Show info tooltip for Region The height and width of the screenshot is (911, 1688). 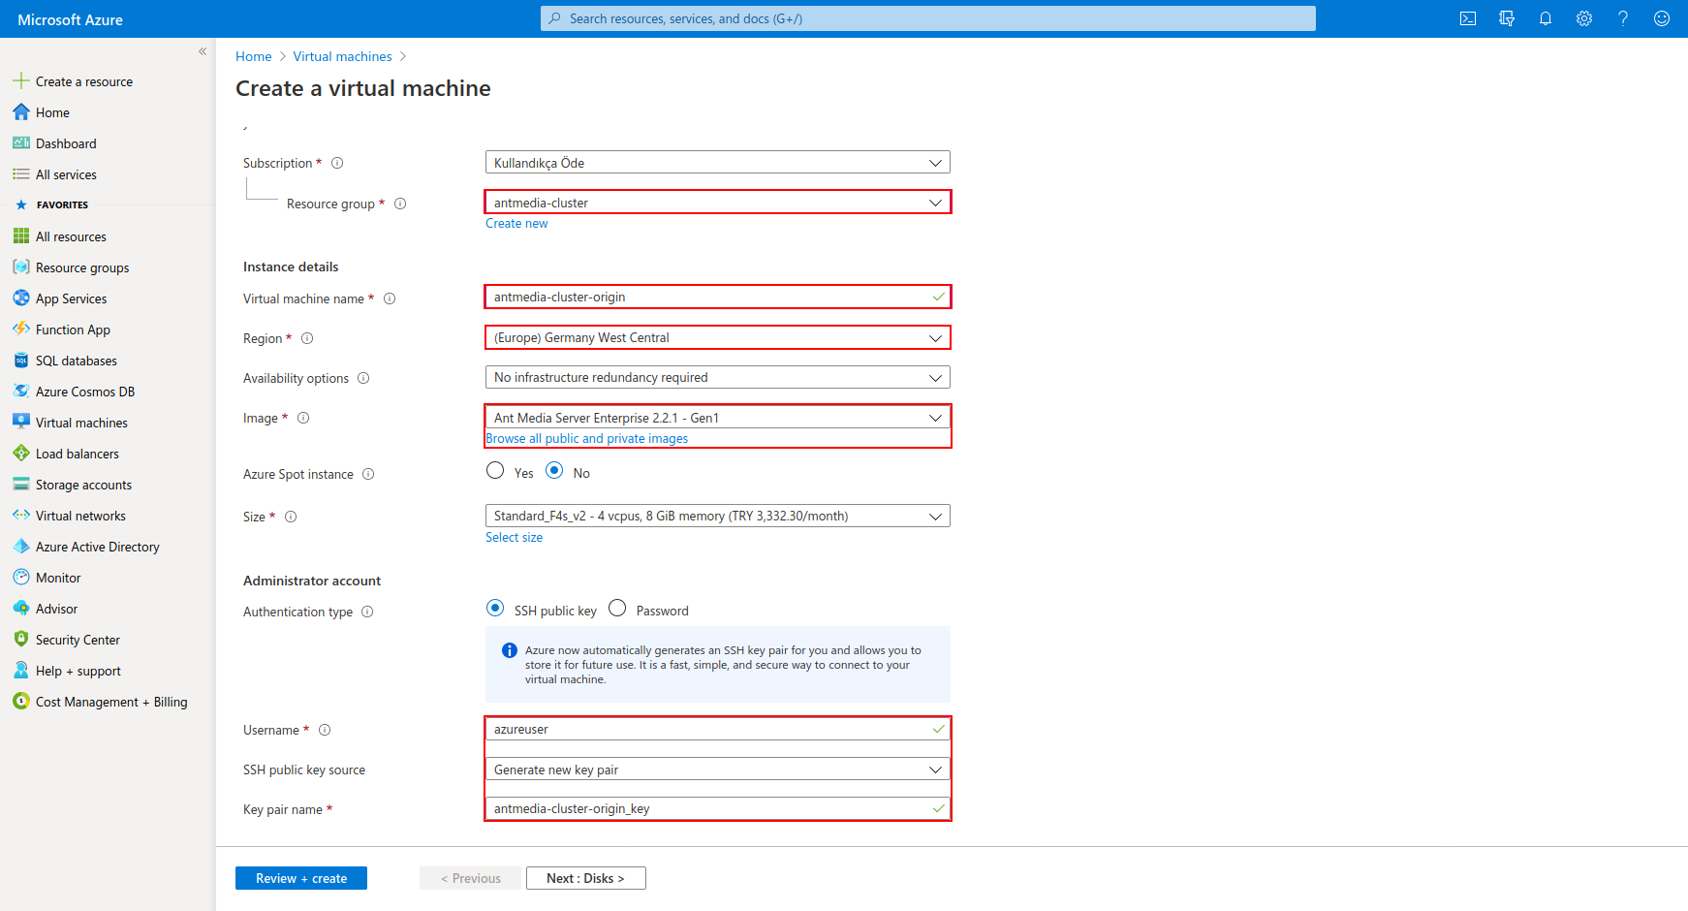(x=307, y=338)
